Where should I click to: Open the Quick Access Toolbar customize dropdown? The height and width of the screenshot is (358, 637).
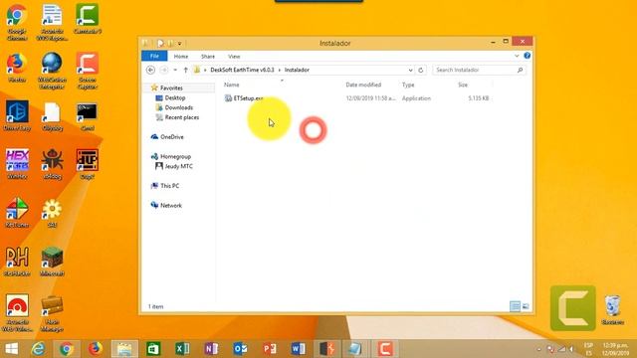[179, 43]
